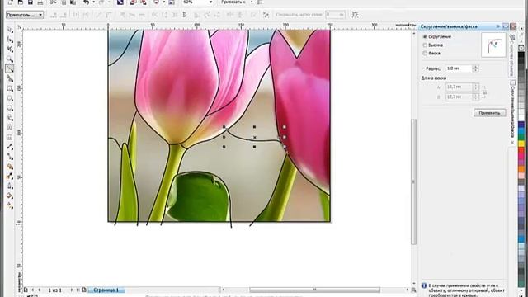The height and width of the screenshot is (297, 528).
Task: Select the Connector tool
Action: pyautogui.click(x=10, y=157)
